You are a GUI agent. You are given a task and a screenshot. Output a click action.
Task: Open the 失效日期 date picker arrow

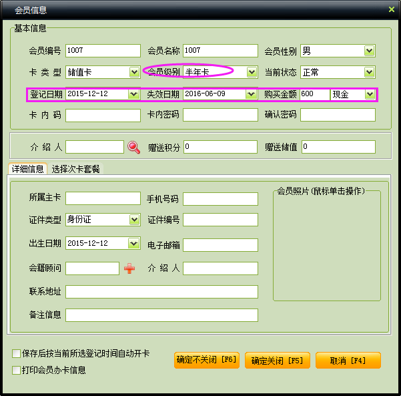(251, 94)
